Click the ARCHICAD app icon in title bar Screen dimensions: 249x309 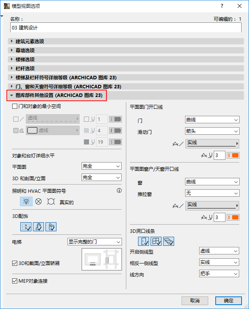tap(7, 6)
